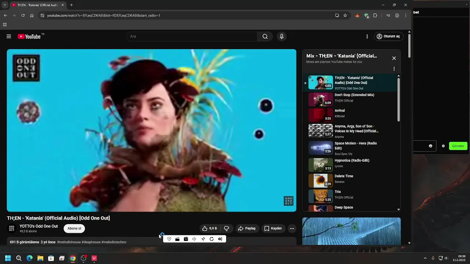Install app icon in address bar

click(337, 15)
